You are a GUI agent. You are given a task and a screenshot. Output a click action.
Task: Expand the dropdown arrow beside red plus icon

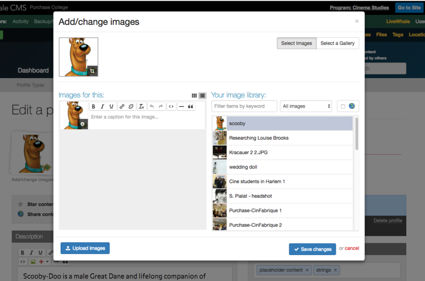tap(48, 261)
